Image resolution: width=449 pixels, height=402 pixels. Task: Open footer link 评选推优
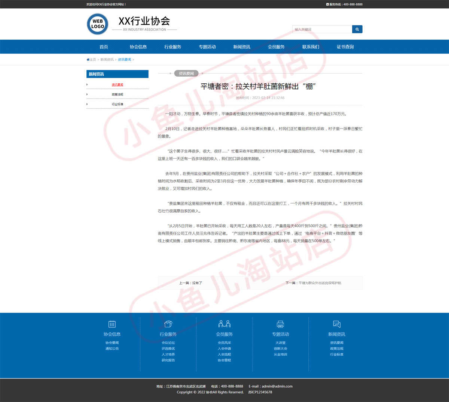pyautogui.click(x=168, y=349)
